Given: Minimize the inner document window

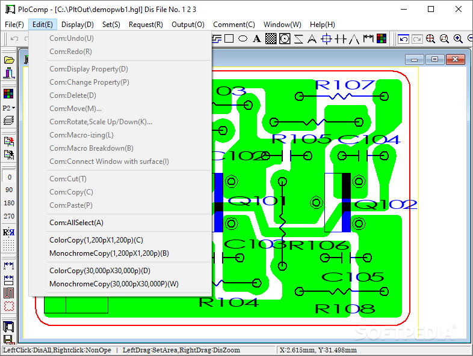Looking at the screenshot, I should [415, 59].
